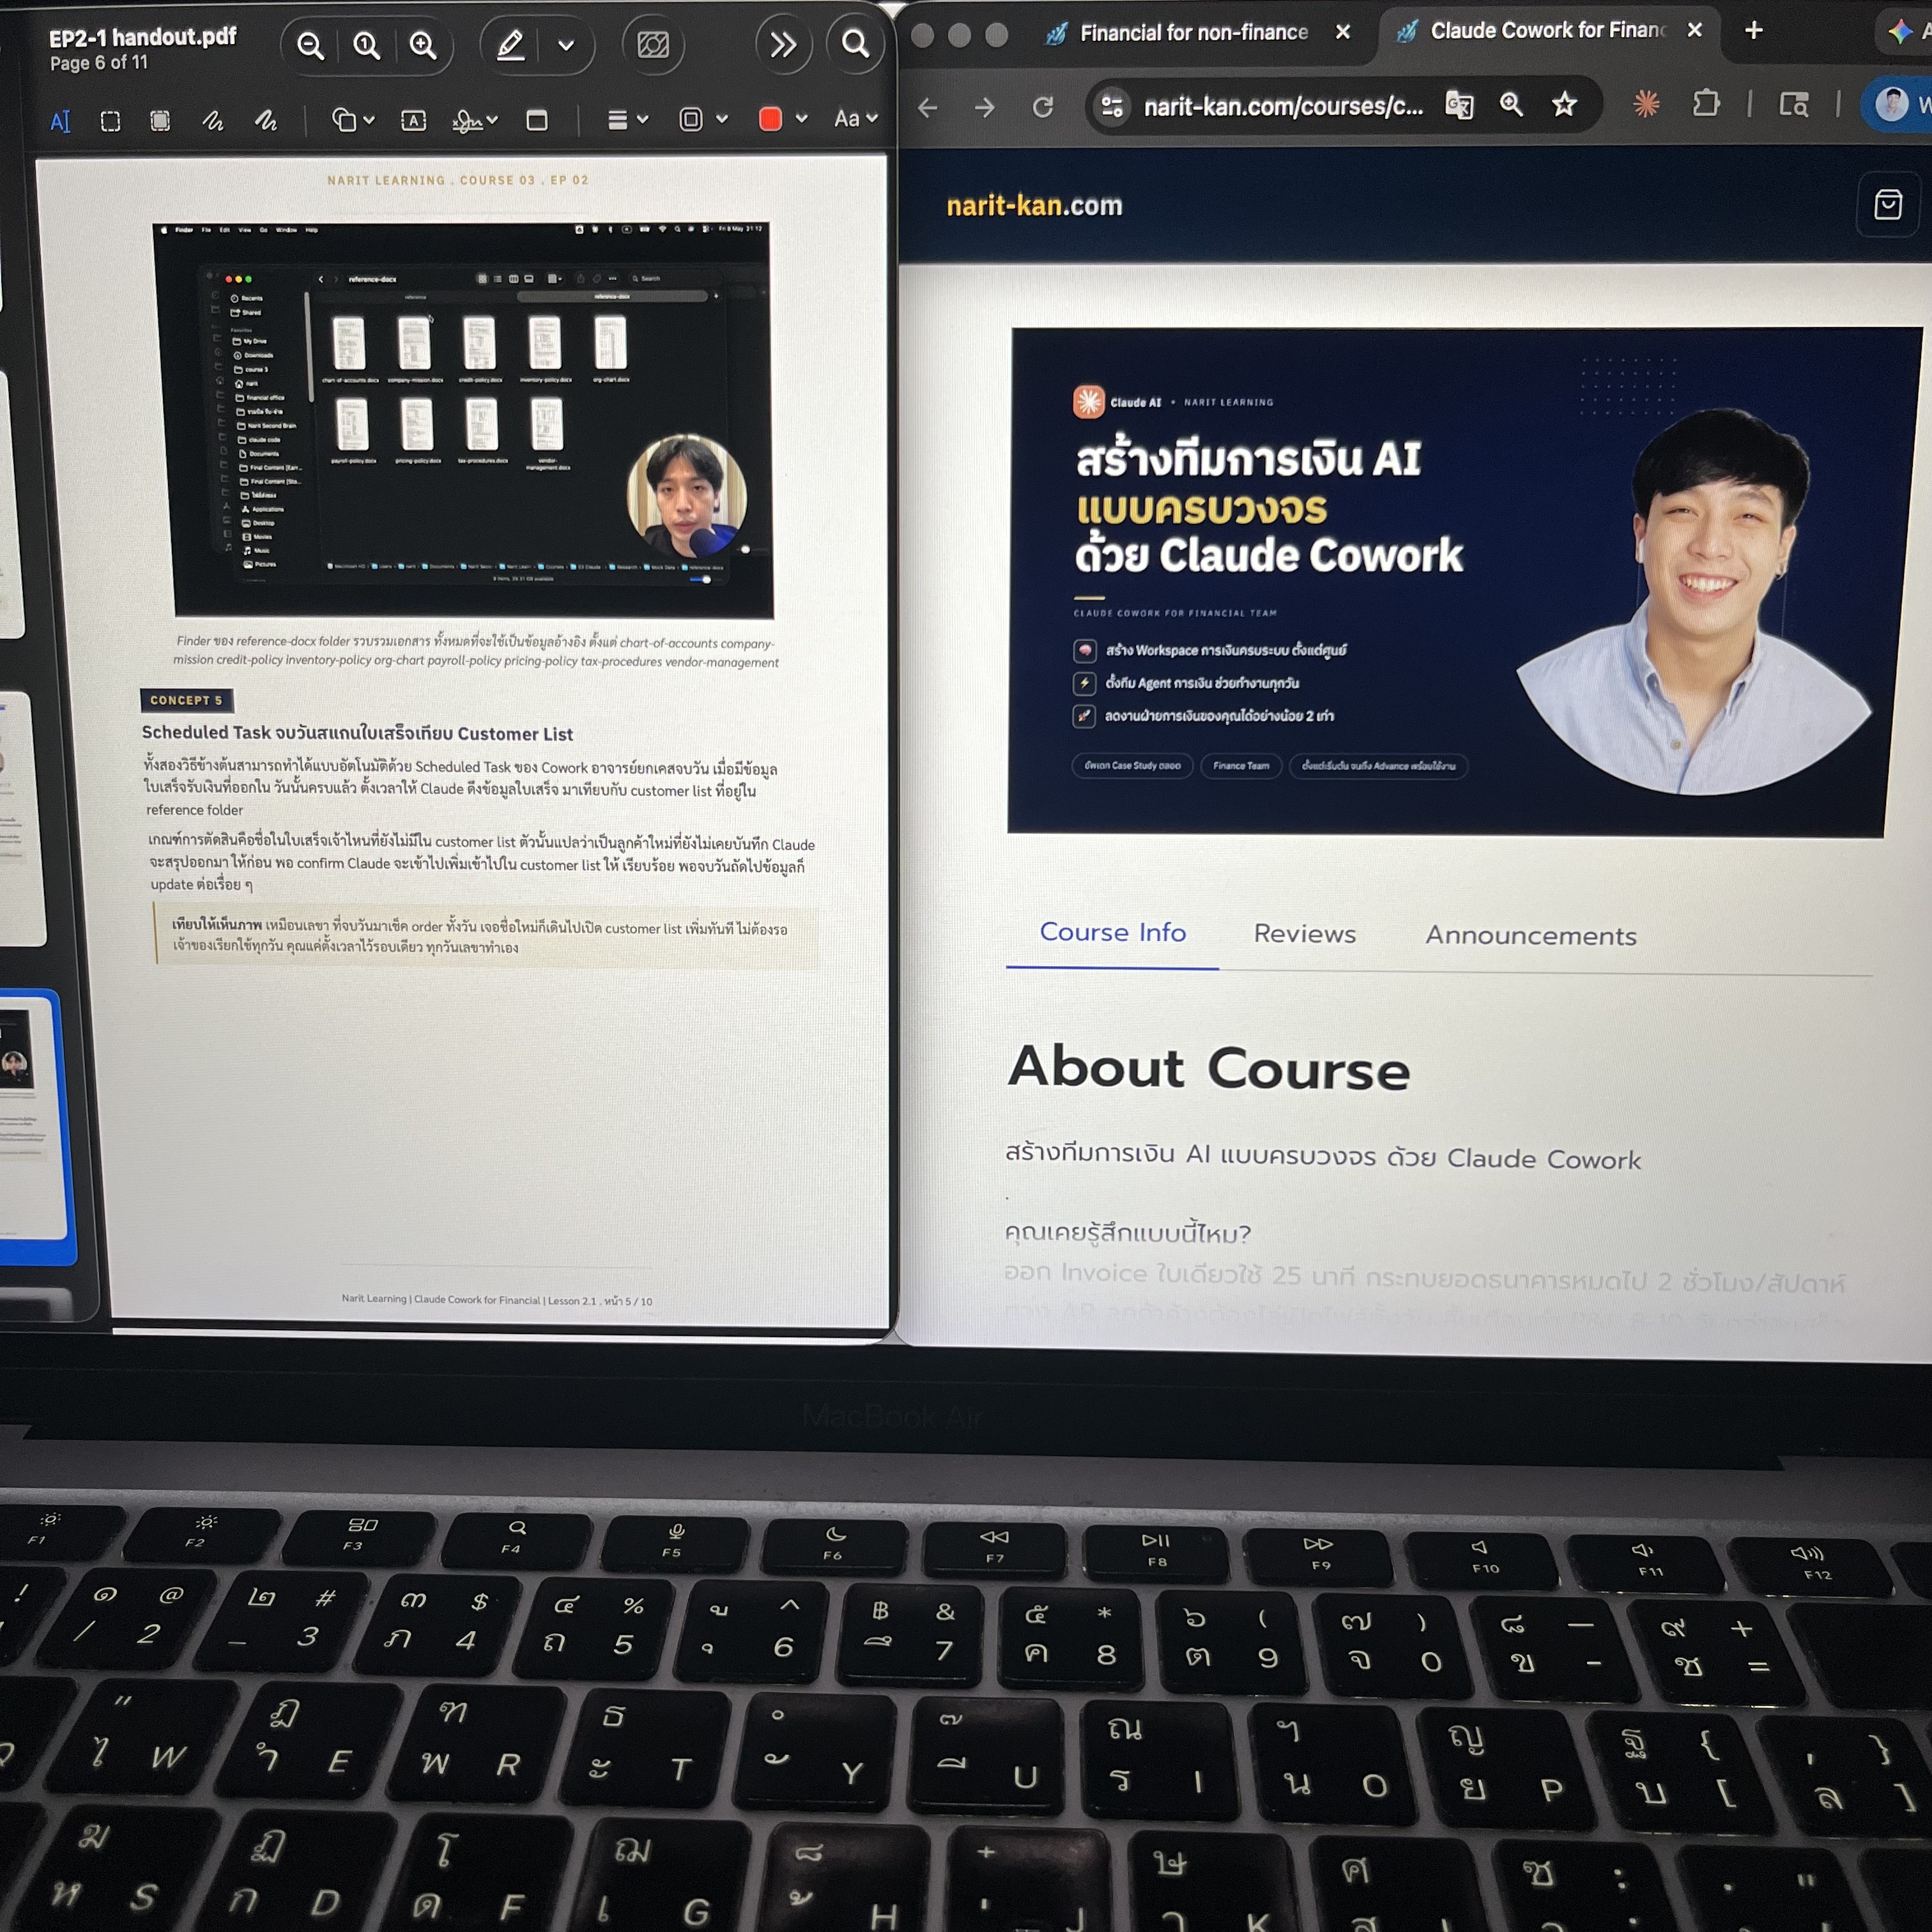
Task: Zoom out in the Preview PDF window
Action: click(x=310, y=46)
